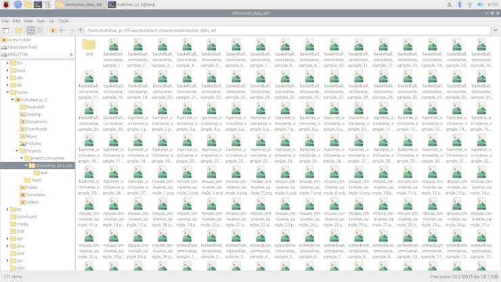The height and width of the screenshot is (282, 501).
Task: Open the ejecter tray icon
Action: [x=450, y=5]
